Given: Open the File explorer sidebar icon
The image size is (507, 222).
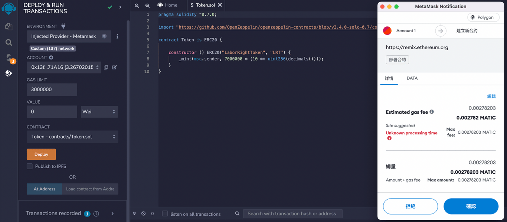Looking at the screenshot, I should coord(9,27).
